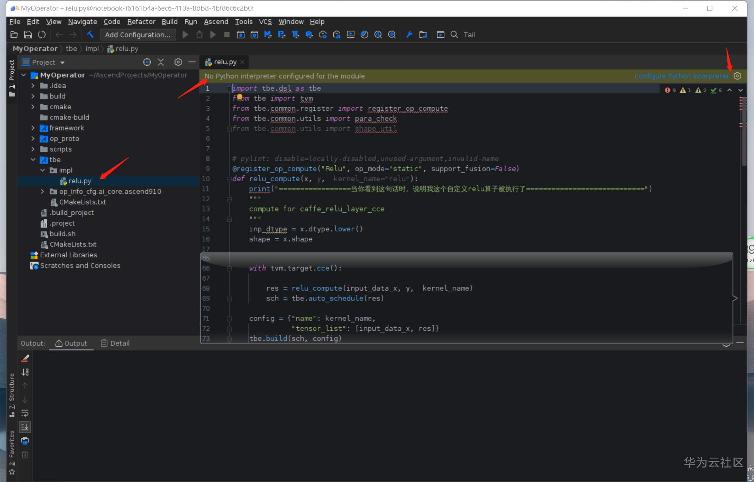The height and width of the screenshot is (482, 754).
Task: Toggle the Project tool window side tab
Action: 12,78
